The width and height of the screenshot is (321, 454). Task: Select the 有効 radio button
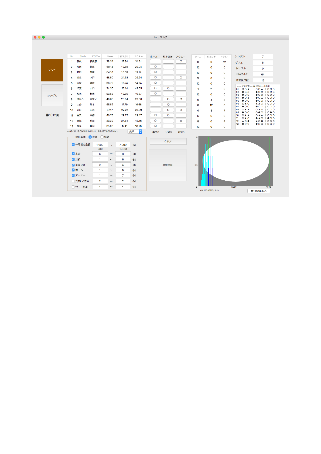tap(90, 137)
